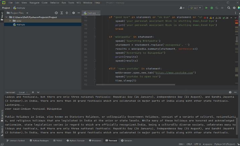
Task: Select main.py in the Project tree
Action: click(21, 24)
